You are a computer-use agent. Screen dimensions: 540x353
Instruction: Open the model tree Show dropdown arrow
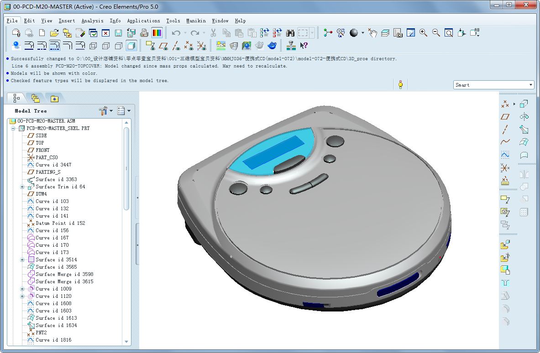(x=129, y=111)
